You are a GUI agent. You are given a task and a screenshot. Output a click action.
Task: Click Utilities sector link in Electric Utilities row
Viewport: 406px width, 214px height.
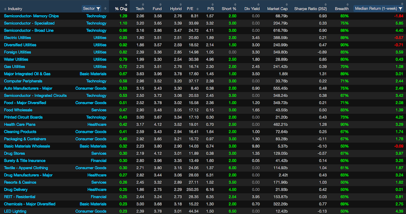tap(100, 38)
